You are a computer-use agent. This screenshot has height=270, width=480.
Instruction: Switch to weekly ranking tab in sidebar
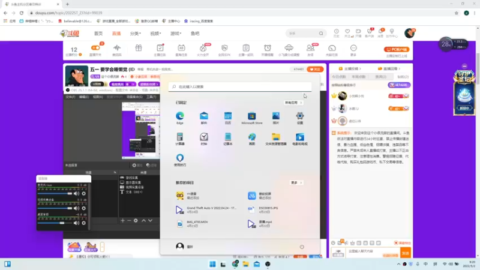coord(358,77)
